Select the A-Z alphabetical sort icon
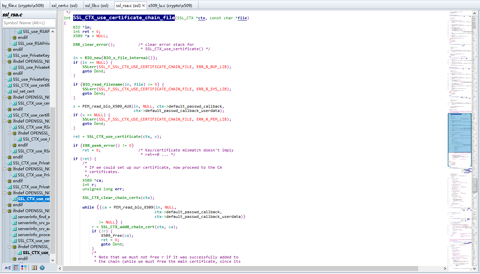Screen dimensions: 480x274 8,268
